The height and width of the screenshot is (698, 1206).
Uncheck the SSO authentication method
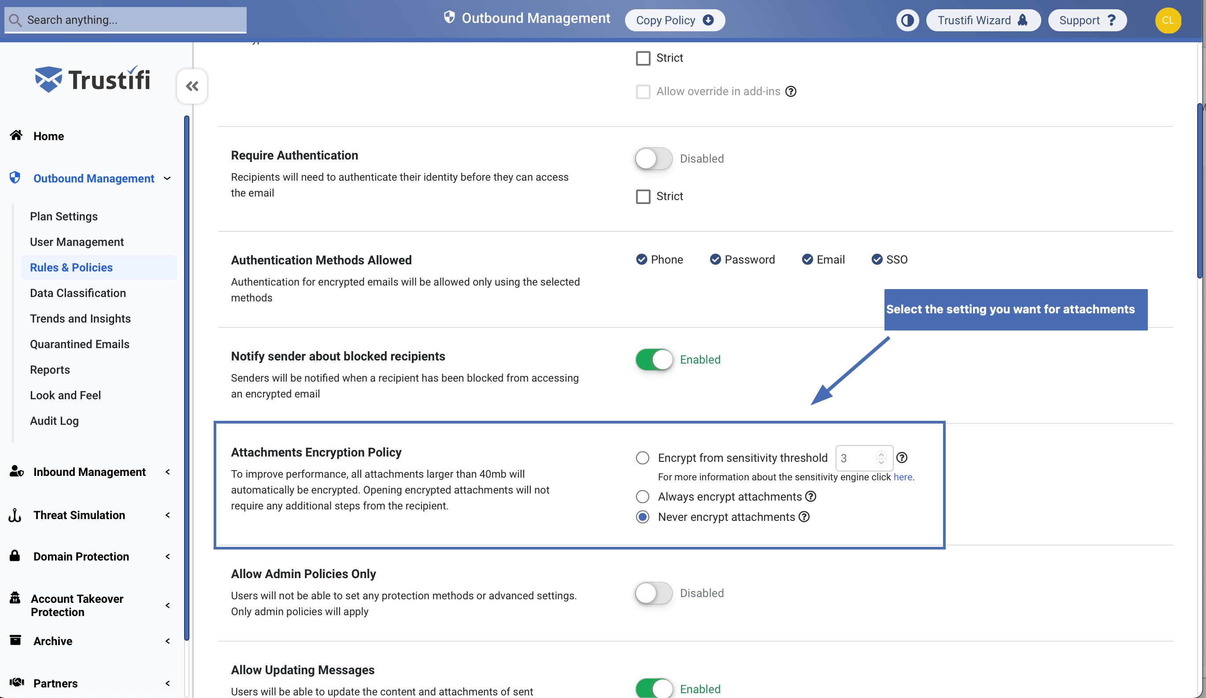(877, 260)
